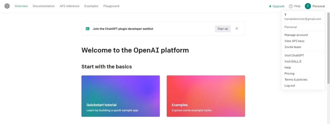Click the Help question mark icon
Screen dimensions: 330x124
pos(291,6)
